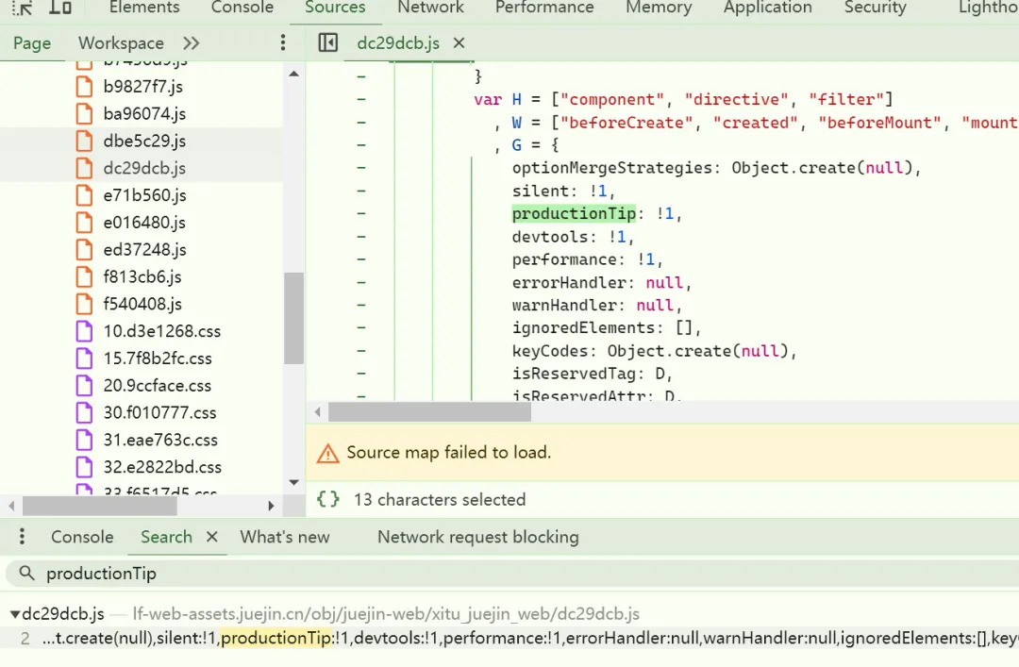Open the Console drawer tab

click(82, 537)
